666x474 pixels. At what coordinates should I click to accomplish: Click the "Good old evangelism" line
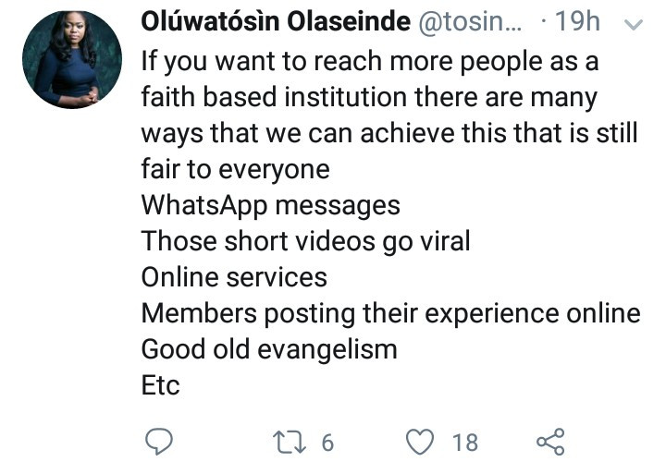point(268,349)
